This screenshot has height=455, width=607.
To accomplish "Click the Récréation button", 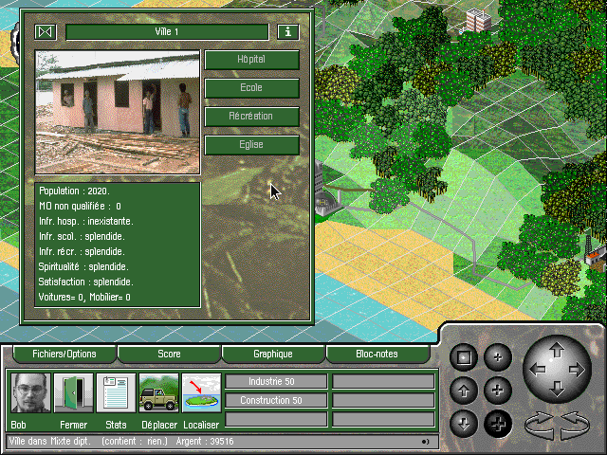I will (251, 116).
